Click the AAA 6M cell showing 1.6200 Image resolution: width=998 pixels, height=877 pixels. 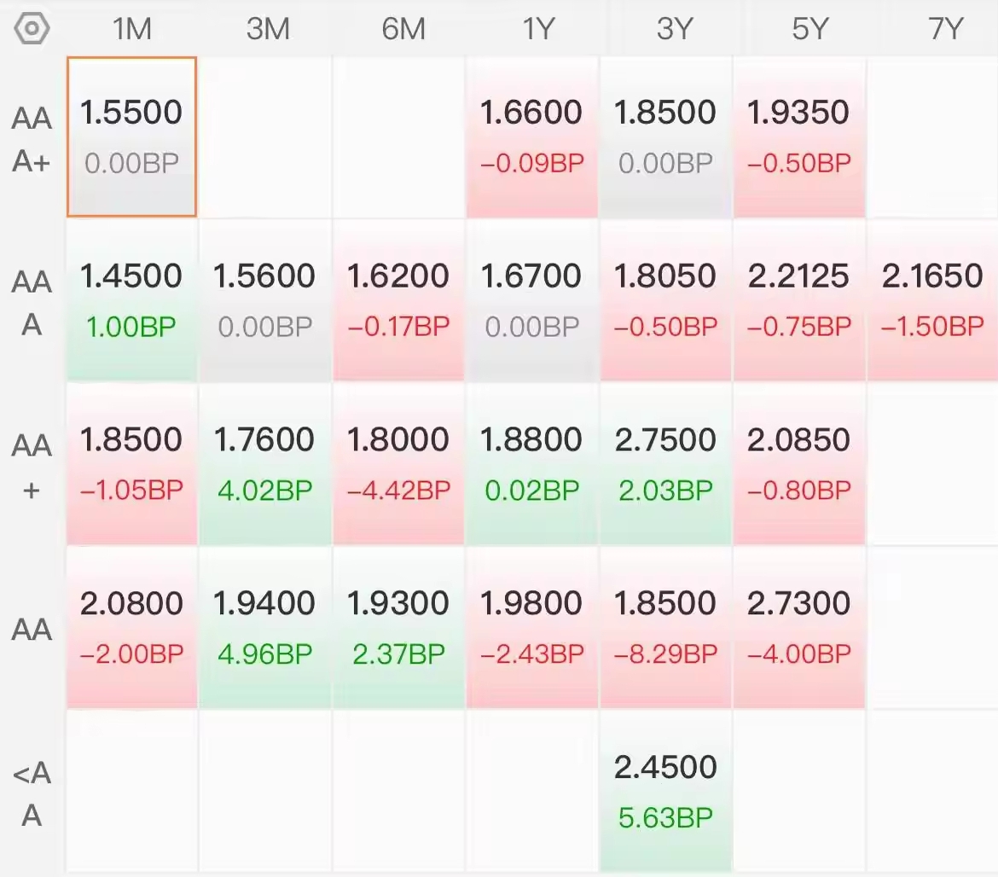[398, 299]
